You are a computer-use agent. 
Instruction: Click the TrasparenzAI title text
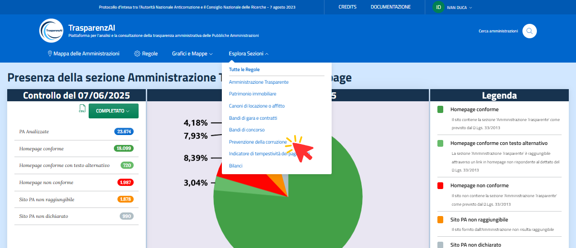(92, 27)
